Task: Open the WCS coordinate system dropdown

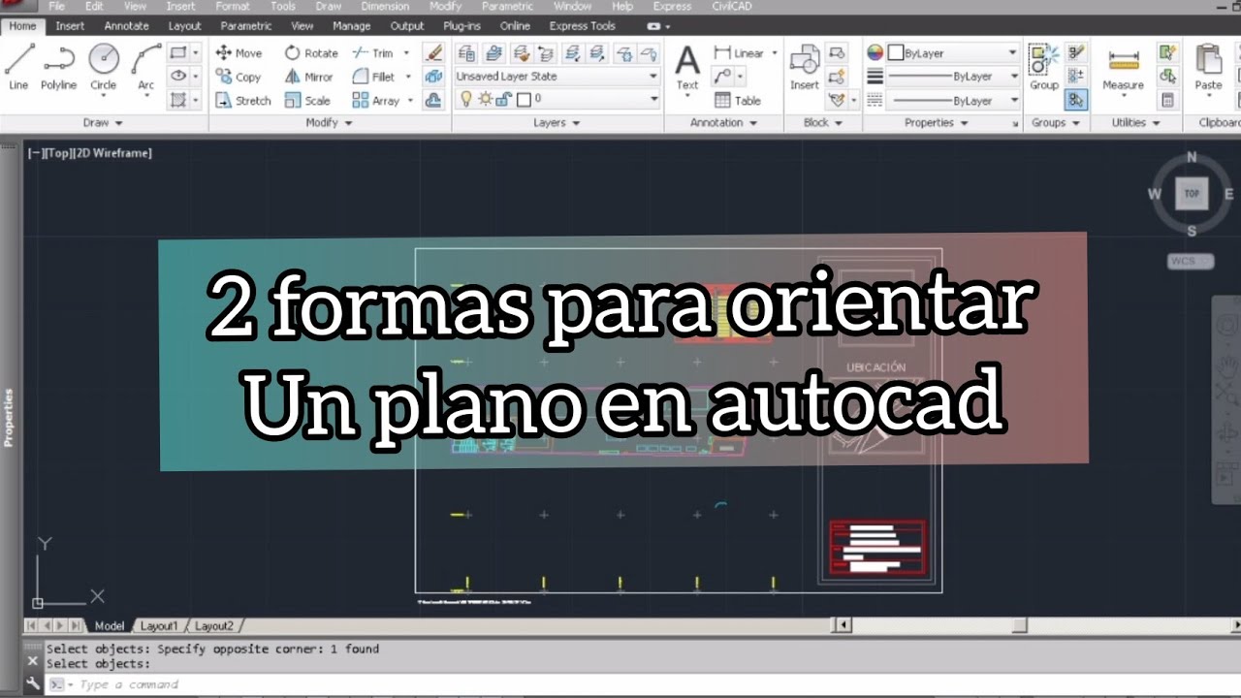Action: (1191, 261)
